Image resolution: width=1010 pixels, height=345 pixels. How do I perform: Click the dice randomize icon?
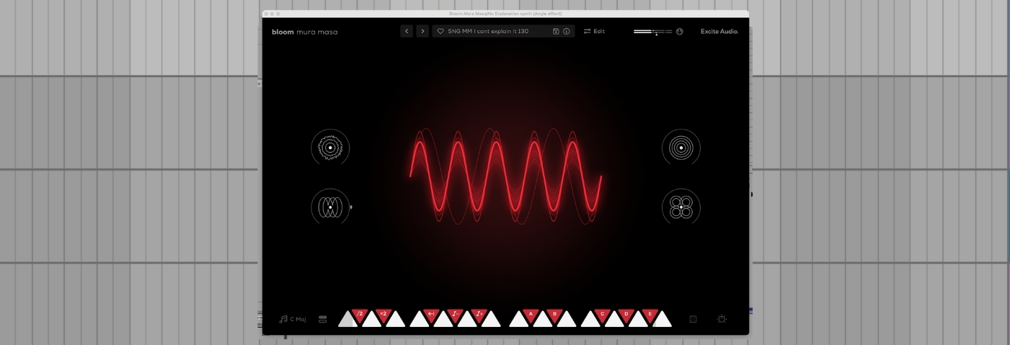[x=694, y=319]
